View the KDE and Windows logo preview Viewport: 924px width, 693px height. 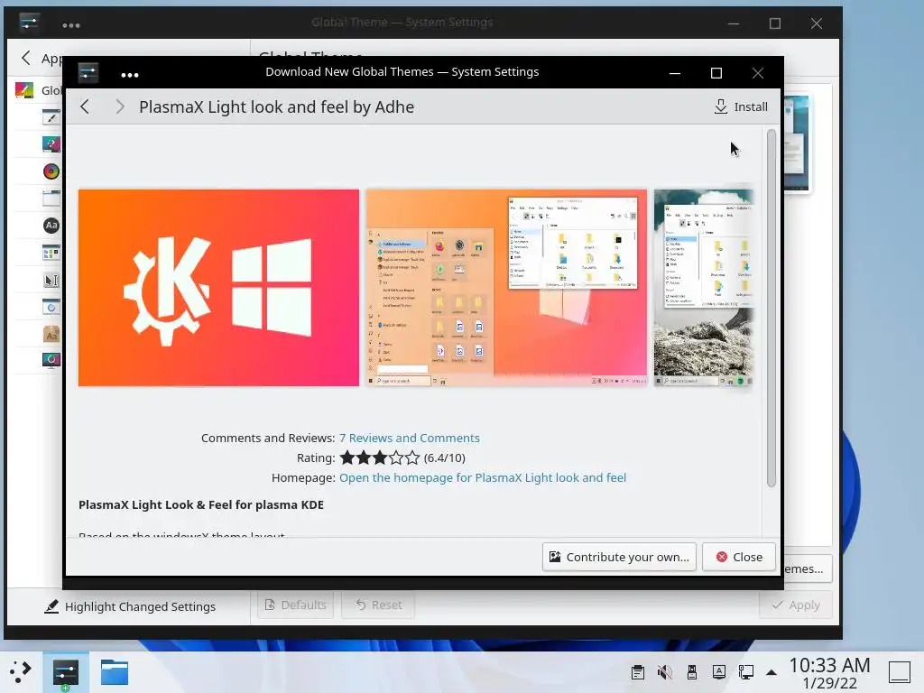tap(218, 288)
